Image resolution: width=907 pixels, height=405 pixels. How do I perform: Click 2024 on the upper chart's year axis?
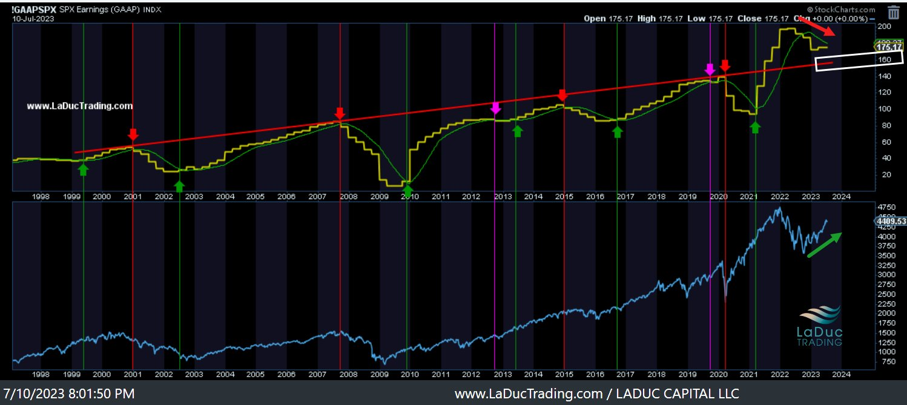click(842, 197)
